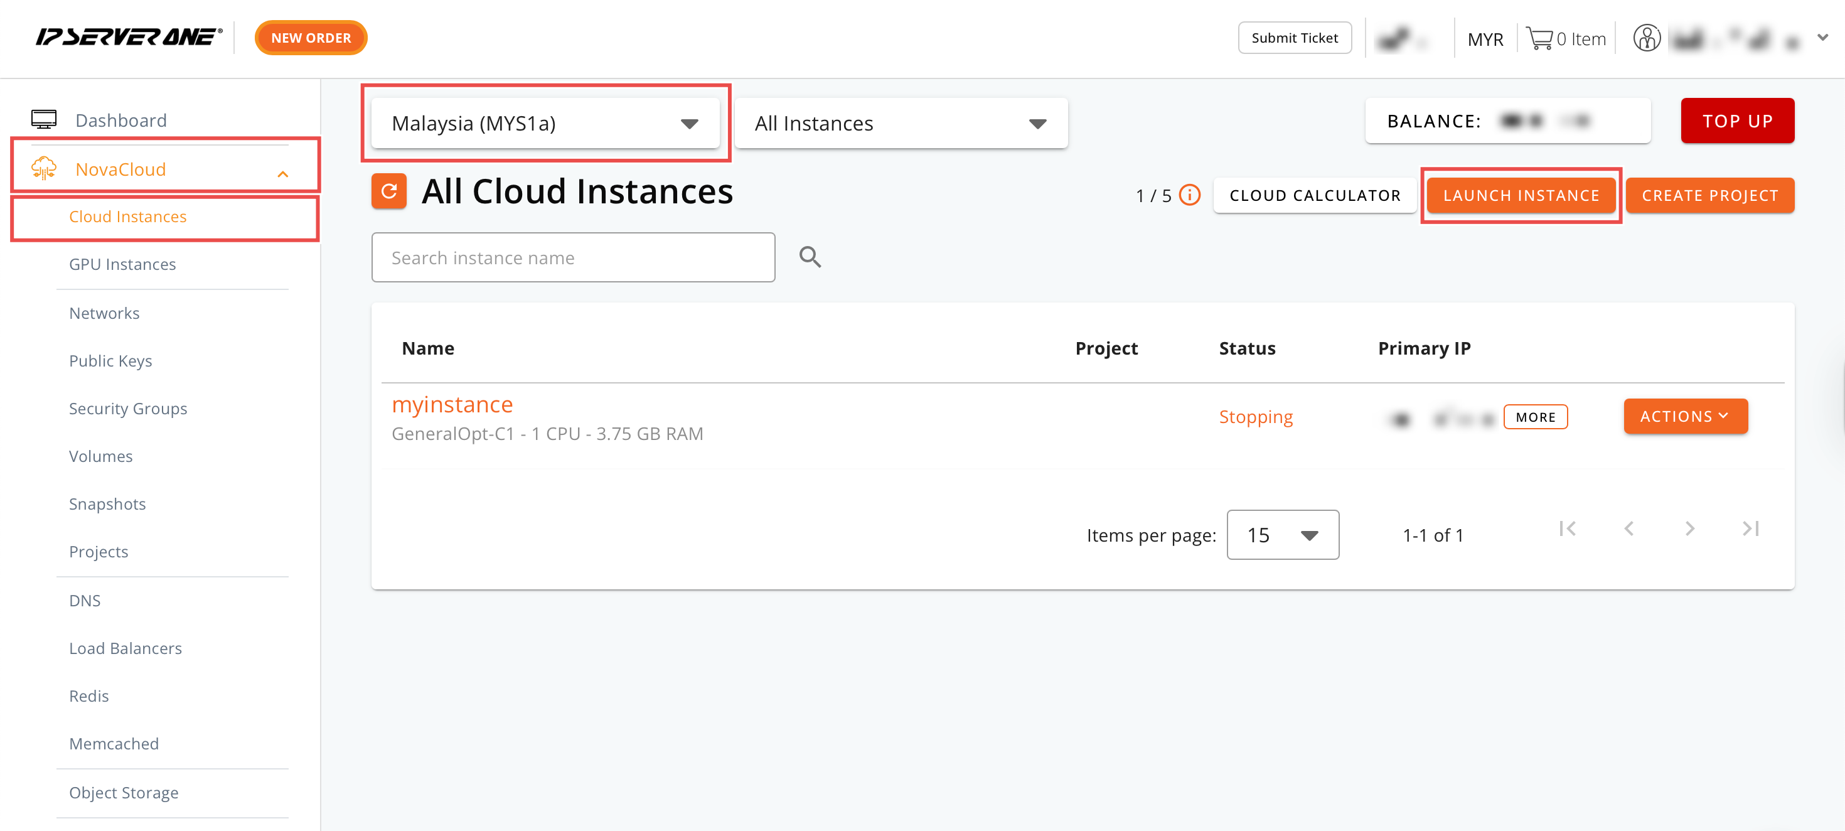Click the NEW ORDER button
Viewport: 1845px width, 831px height.
311,37
